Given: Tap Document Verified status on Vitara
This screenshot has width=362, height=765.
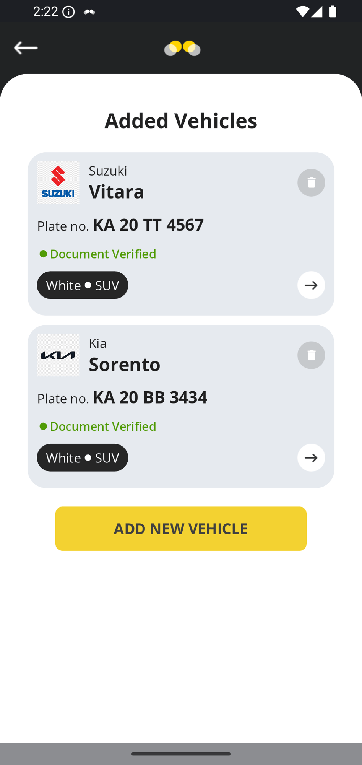Looking at the screenshot, I should [98, 254].
